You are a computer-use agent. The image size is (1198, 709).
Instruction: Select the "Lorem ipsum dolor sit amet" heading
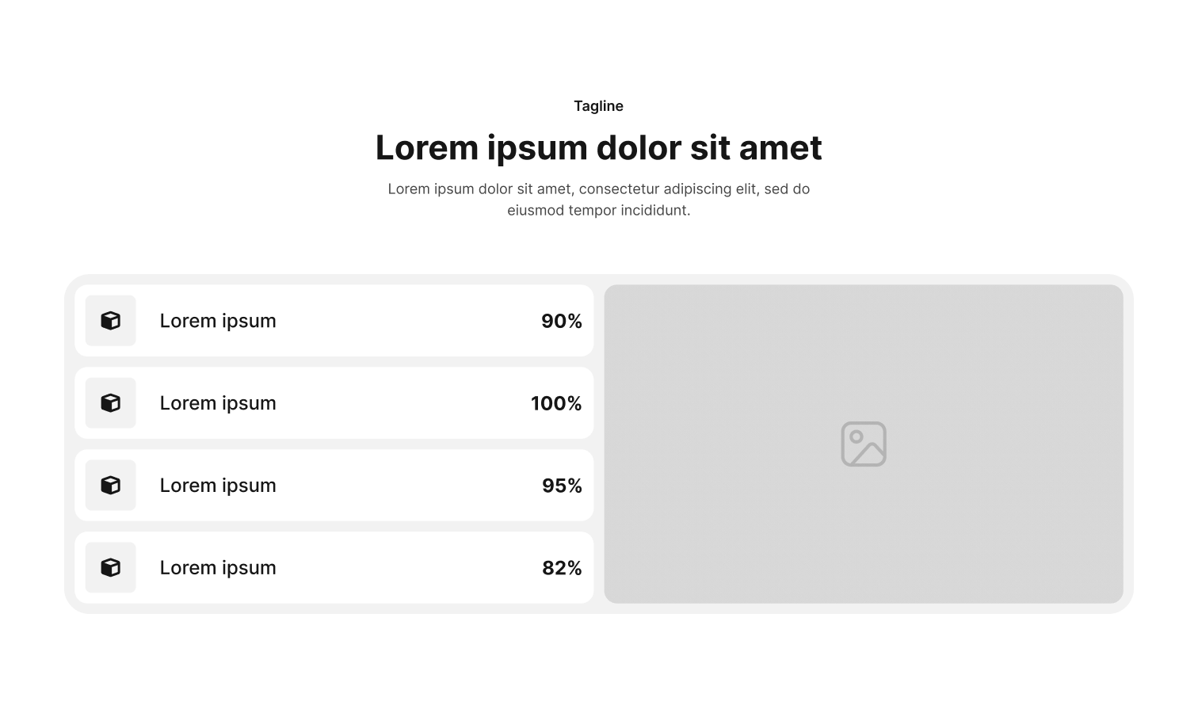tap(599, 148)
